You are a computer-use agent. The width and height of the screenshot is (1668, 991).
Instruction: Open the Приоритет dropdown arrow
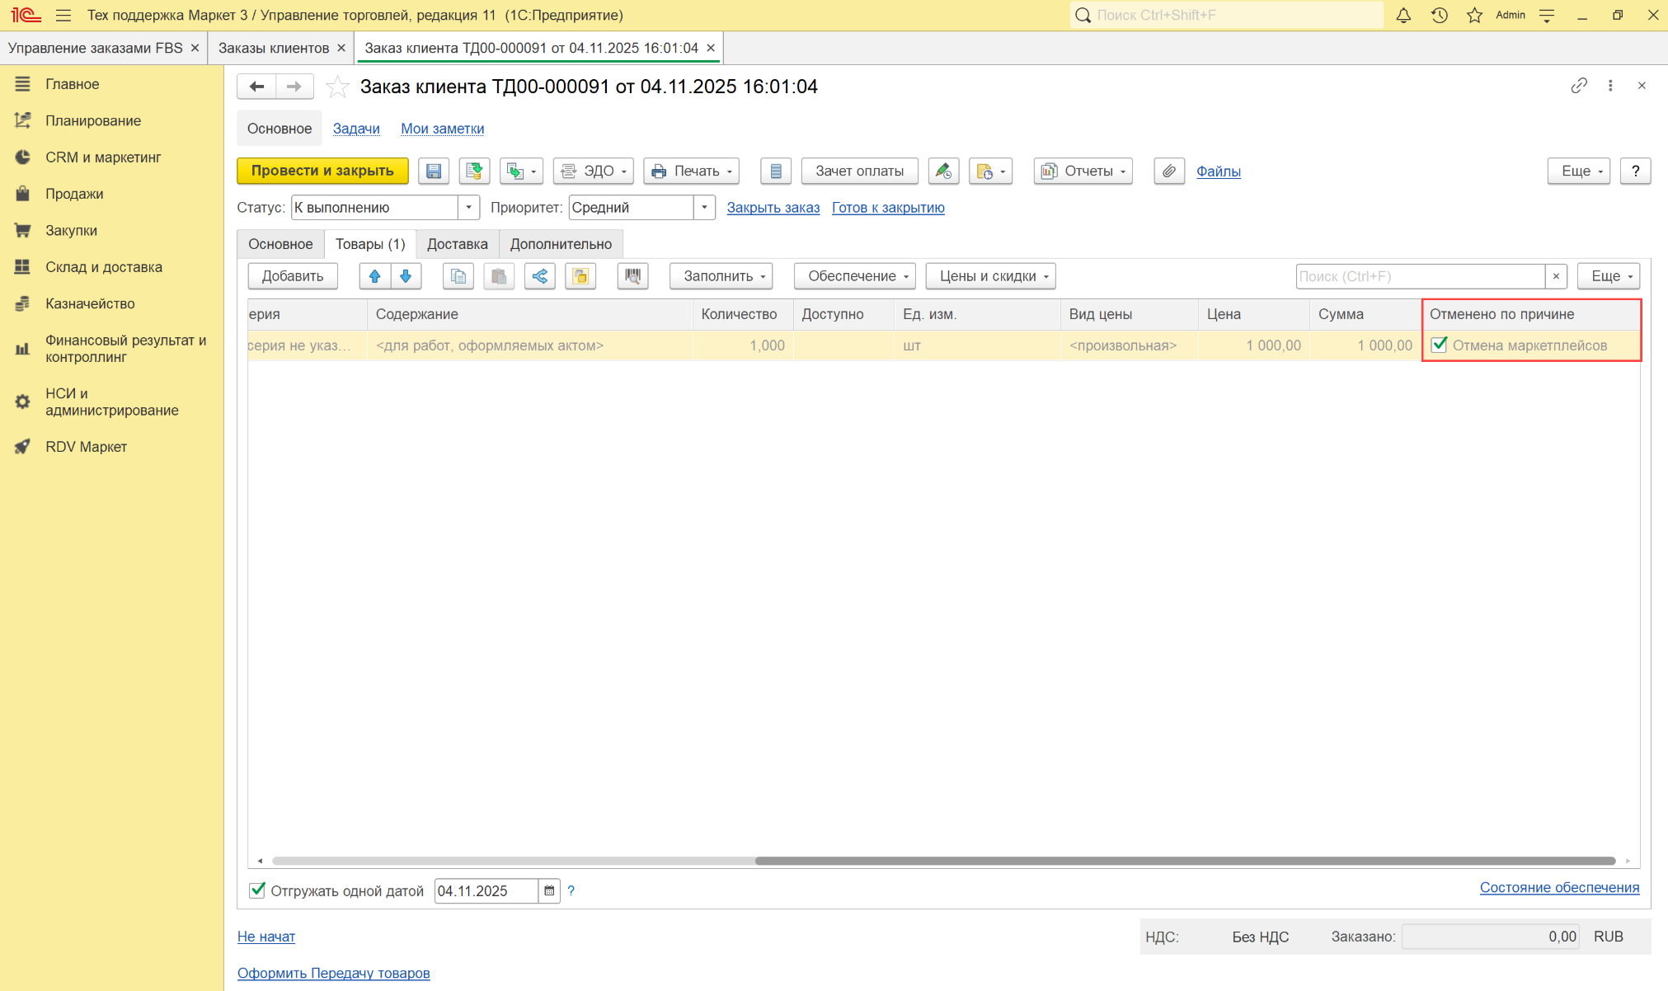[704, 208]
